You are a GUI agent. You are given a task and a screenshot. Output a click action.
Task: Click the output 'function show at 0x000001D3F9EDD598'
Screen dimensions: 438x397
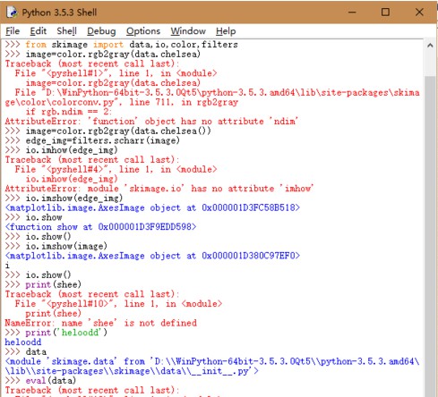pyautogui.click(x=100, y=227)
